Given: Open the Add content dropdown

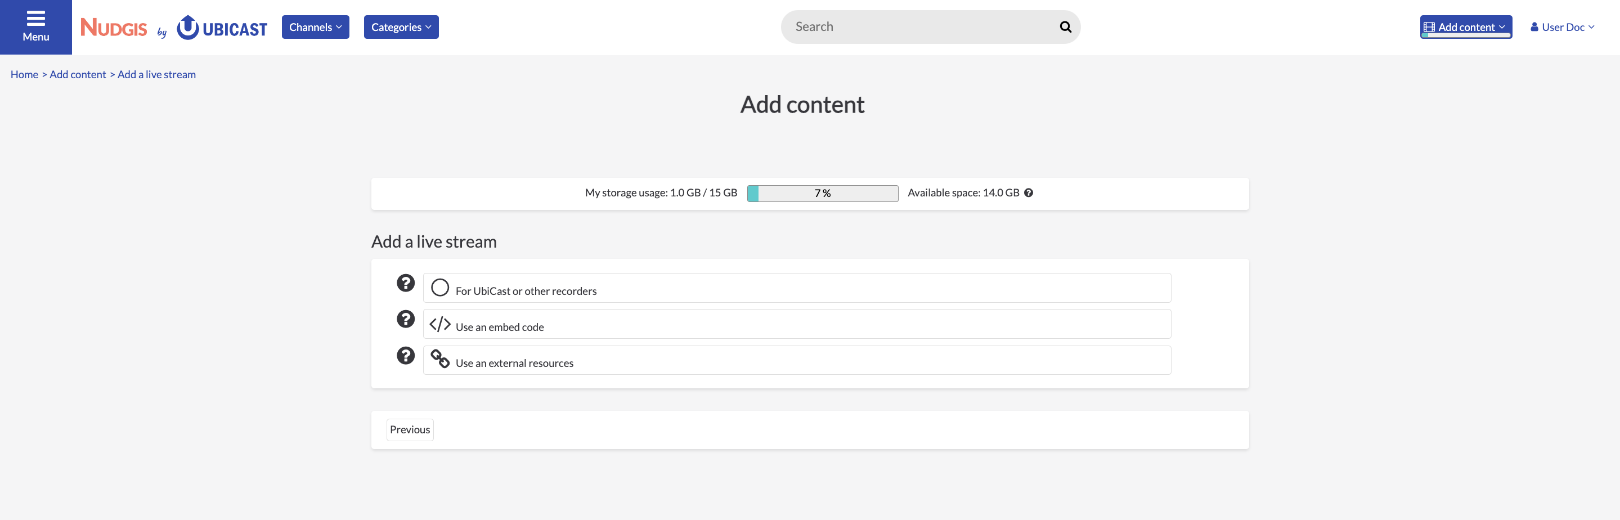Looking at the screenshot, I should (1465, 27).
